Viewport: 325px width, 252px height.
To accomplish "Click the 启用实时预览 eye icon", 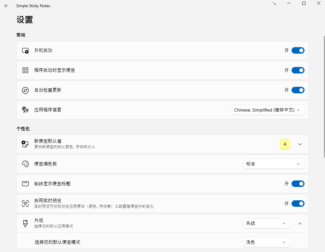I will click(25, 204).
